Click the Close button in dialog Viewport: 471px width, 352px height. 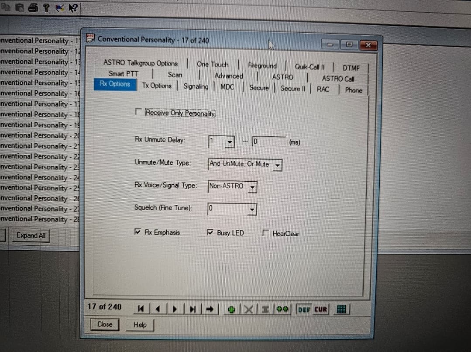pos(104,324)
